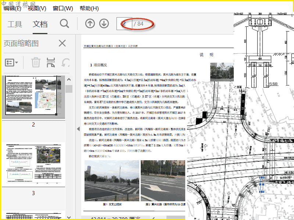Viewport: 294px width, 220px height.
Task: Click the 图1 交叉口现状 photo
Action: tap(112, 180)
